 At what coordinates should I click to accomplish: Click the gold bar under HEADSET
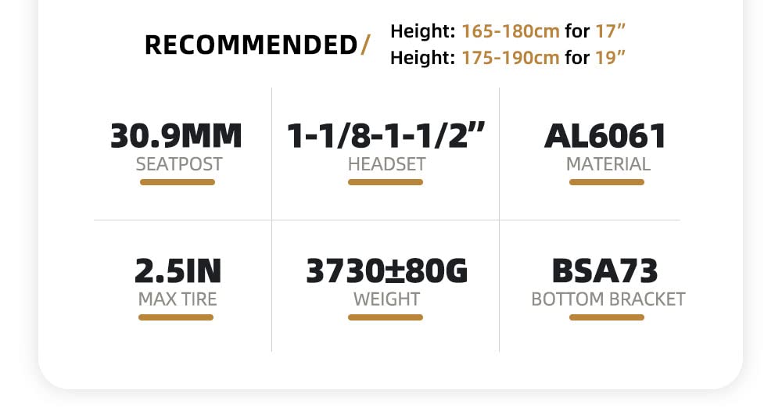pos(386,182)
